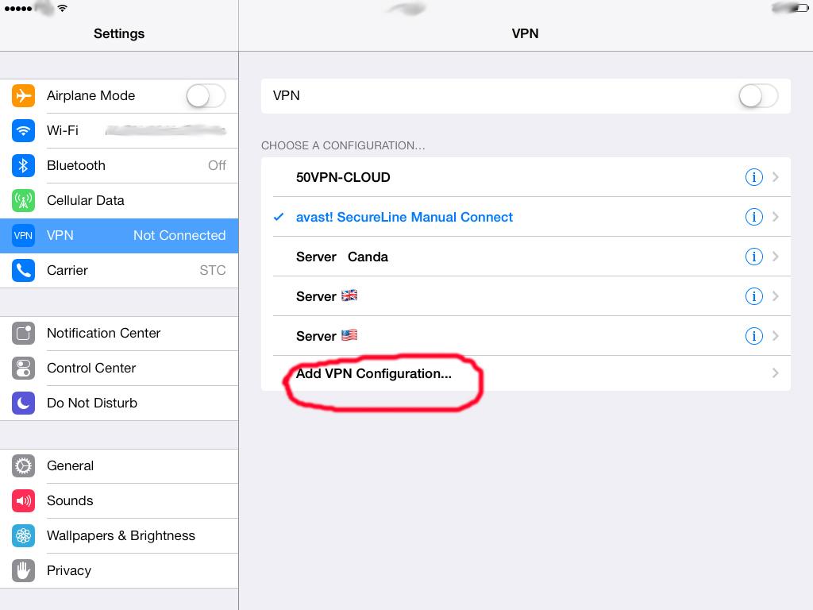Viewport: 813px width, 610px height.
Task: Open Wallpapers & Brightness settings
Action: point(121,535)
